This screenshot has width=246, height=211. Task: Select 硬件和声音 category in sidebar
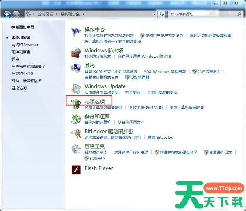coord(21,52)
